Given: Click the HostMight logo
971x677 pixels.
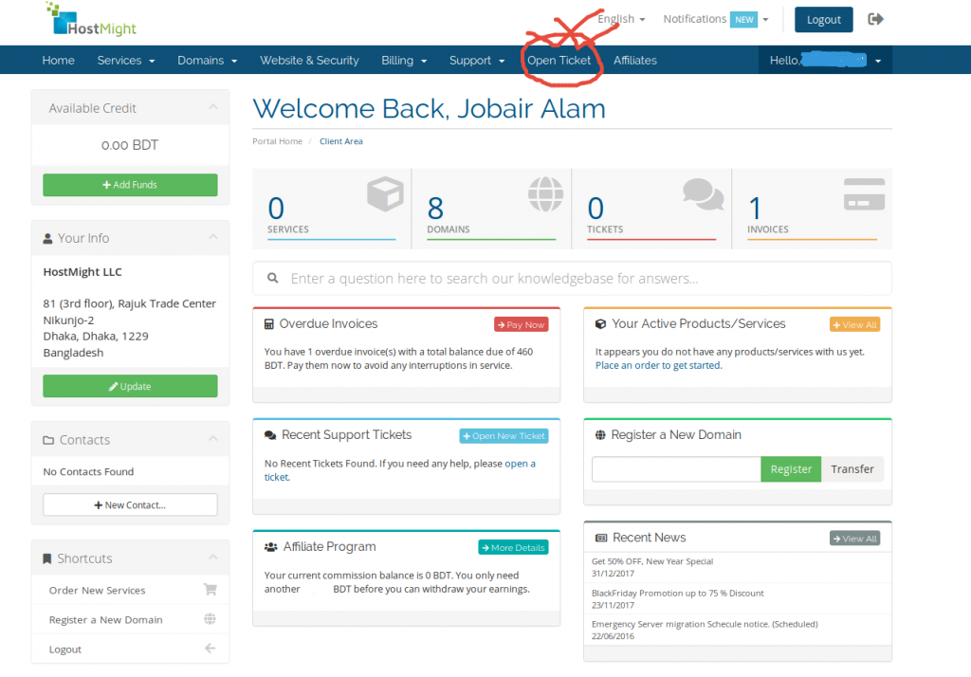Looking at the screenshot, I should pos(92,20).
